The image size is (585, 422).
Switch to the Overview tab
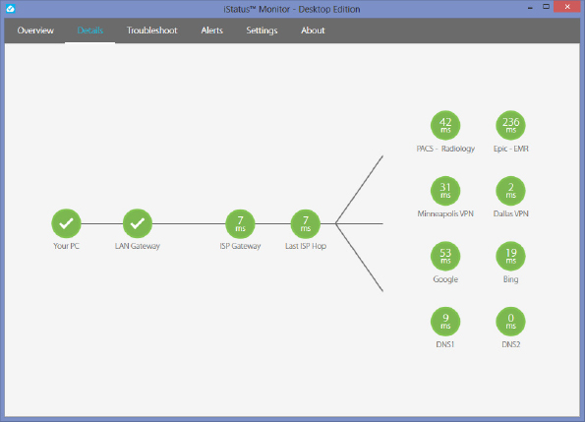click(35, 30)
